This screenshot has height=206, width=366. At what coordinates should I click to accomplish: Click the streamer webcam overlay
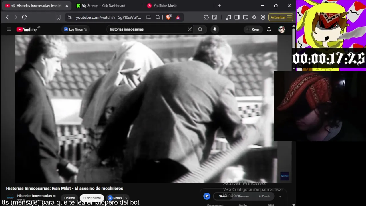click(320, 106)
